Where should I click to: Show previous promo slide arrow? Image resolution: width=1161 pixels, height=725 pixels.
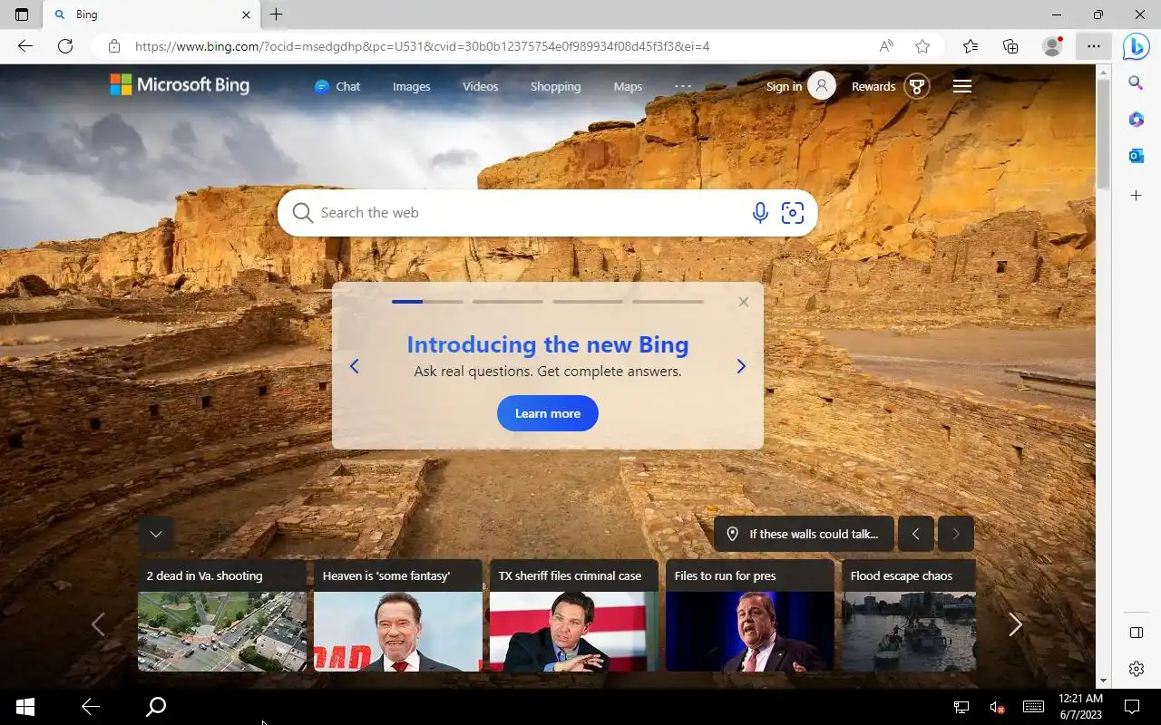(355, 366)
